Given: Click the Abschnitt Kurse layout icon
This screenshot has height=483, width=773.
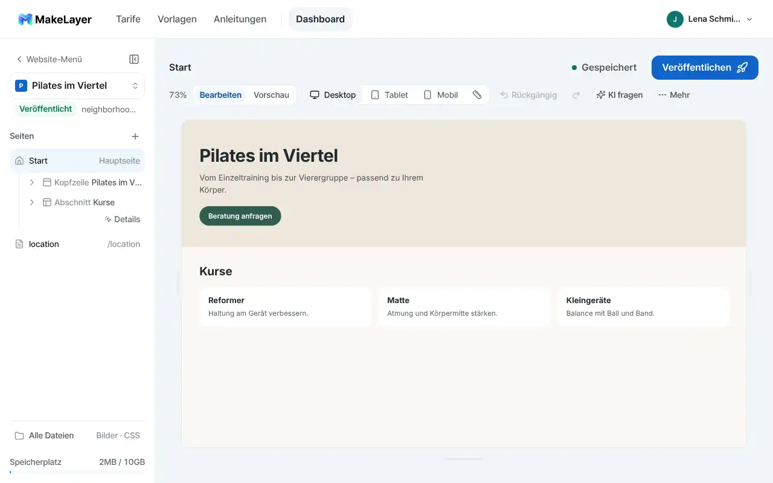Looking at the screenshot, I should click(x=47, y=202).
